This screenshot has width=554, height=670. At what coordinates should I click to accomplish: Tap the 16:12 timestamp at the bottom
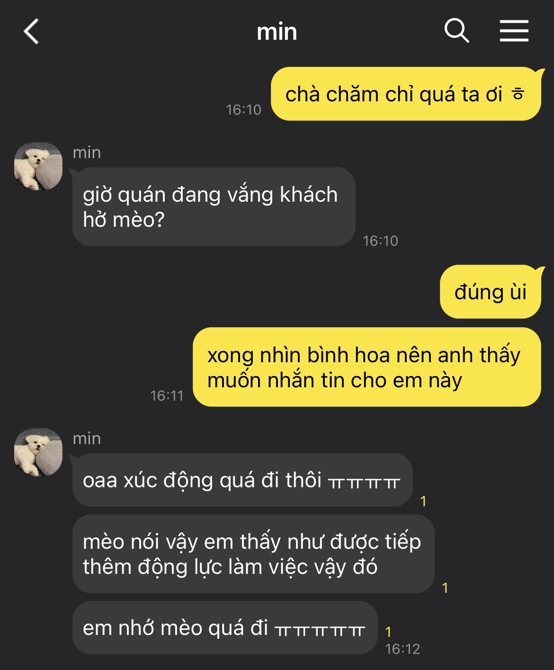click(x=402, y=649)
